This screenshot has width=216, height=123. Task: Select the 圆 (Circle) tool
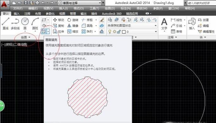pos(25,23)
